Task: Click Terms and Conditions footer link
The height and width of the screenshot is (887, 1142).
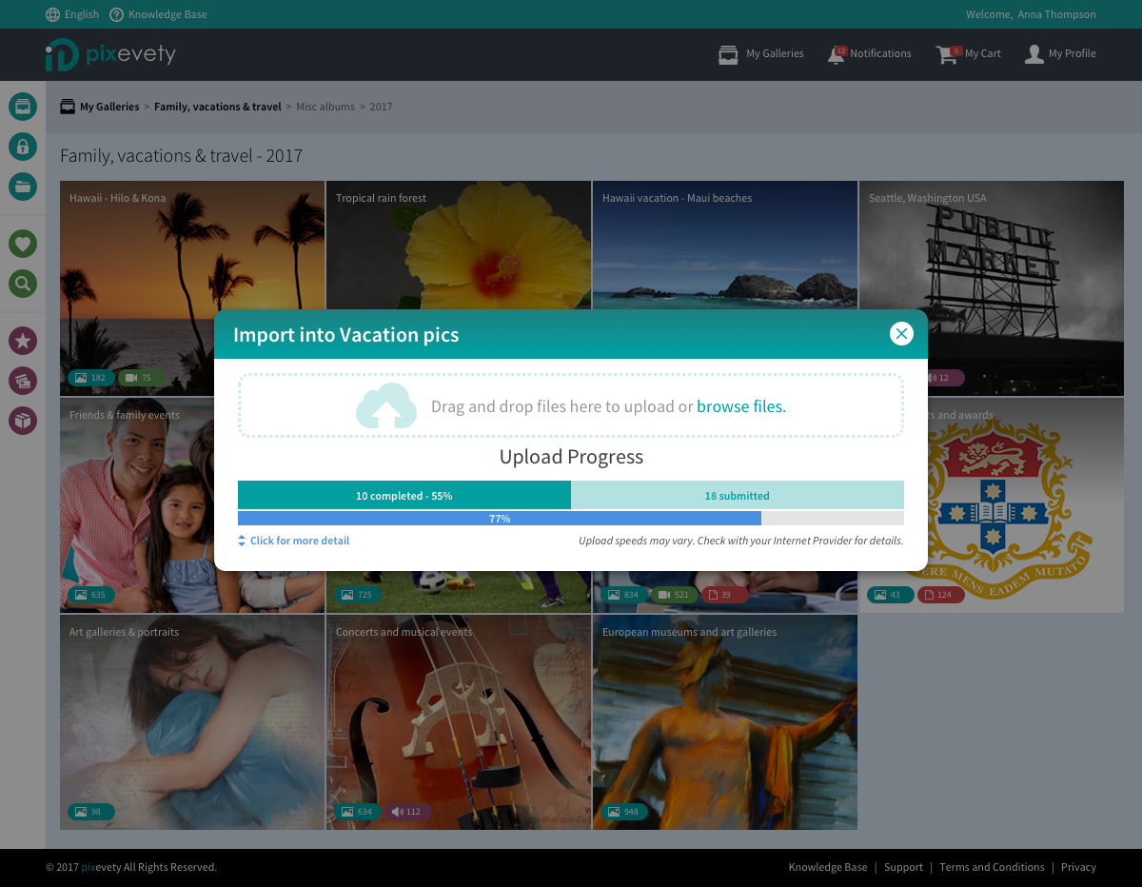Action: pos(992,867)
